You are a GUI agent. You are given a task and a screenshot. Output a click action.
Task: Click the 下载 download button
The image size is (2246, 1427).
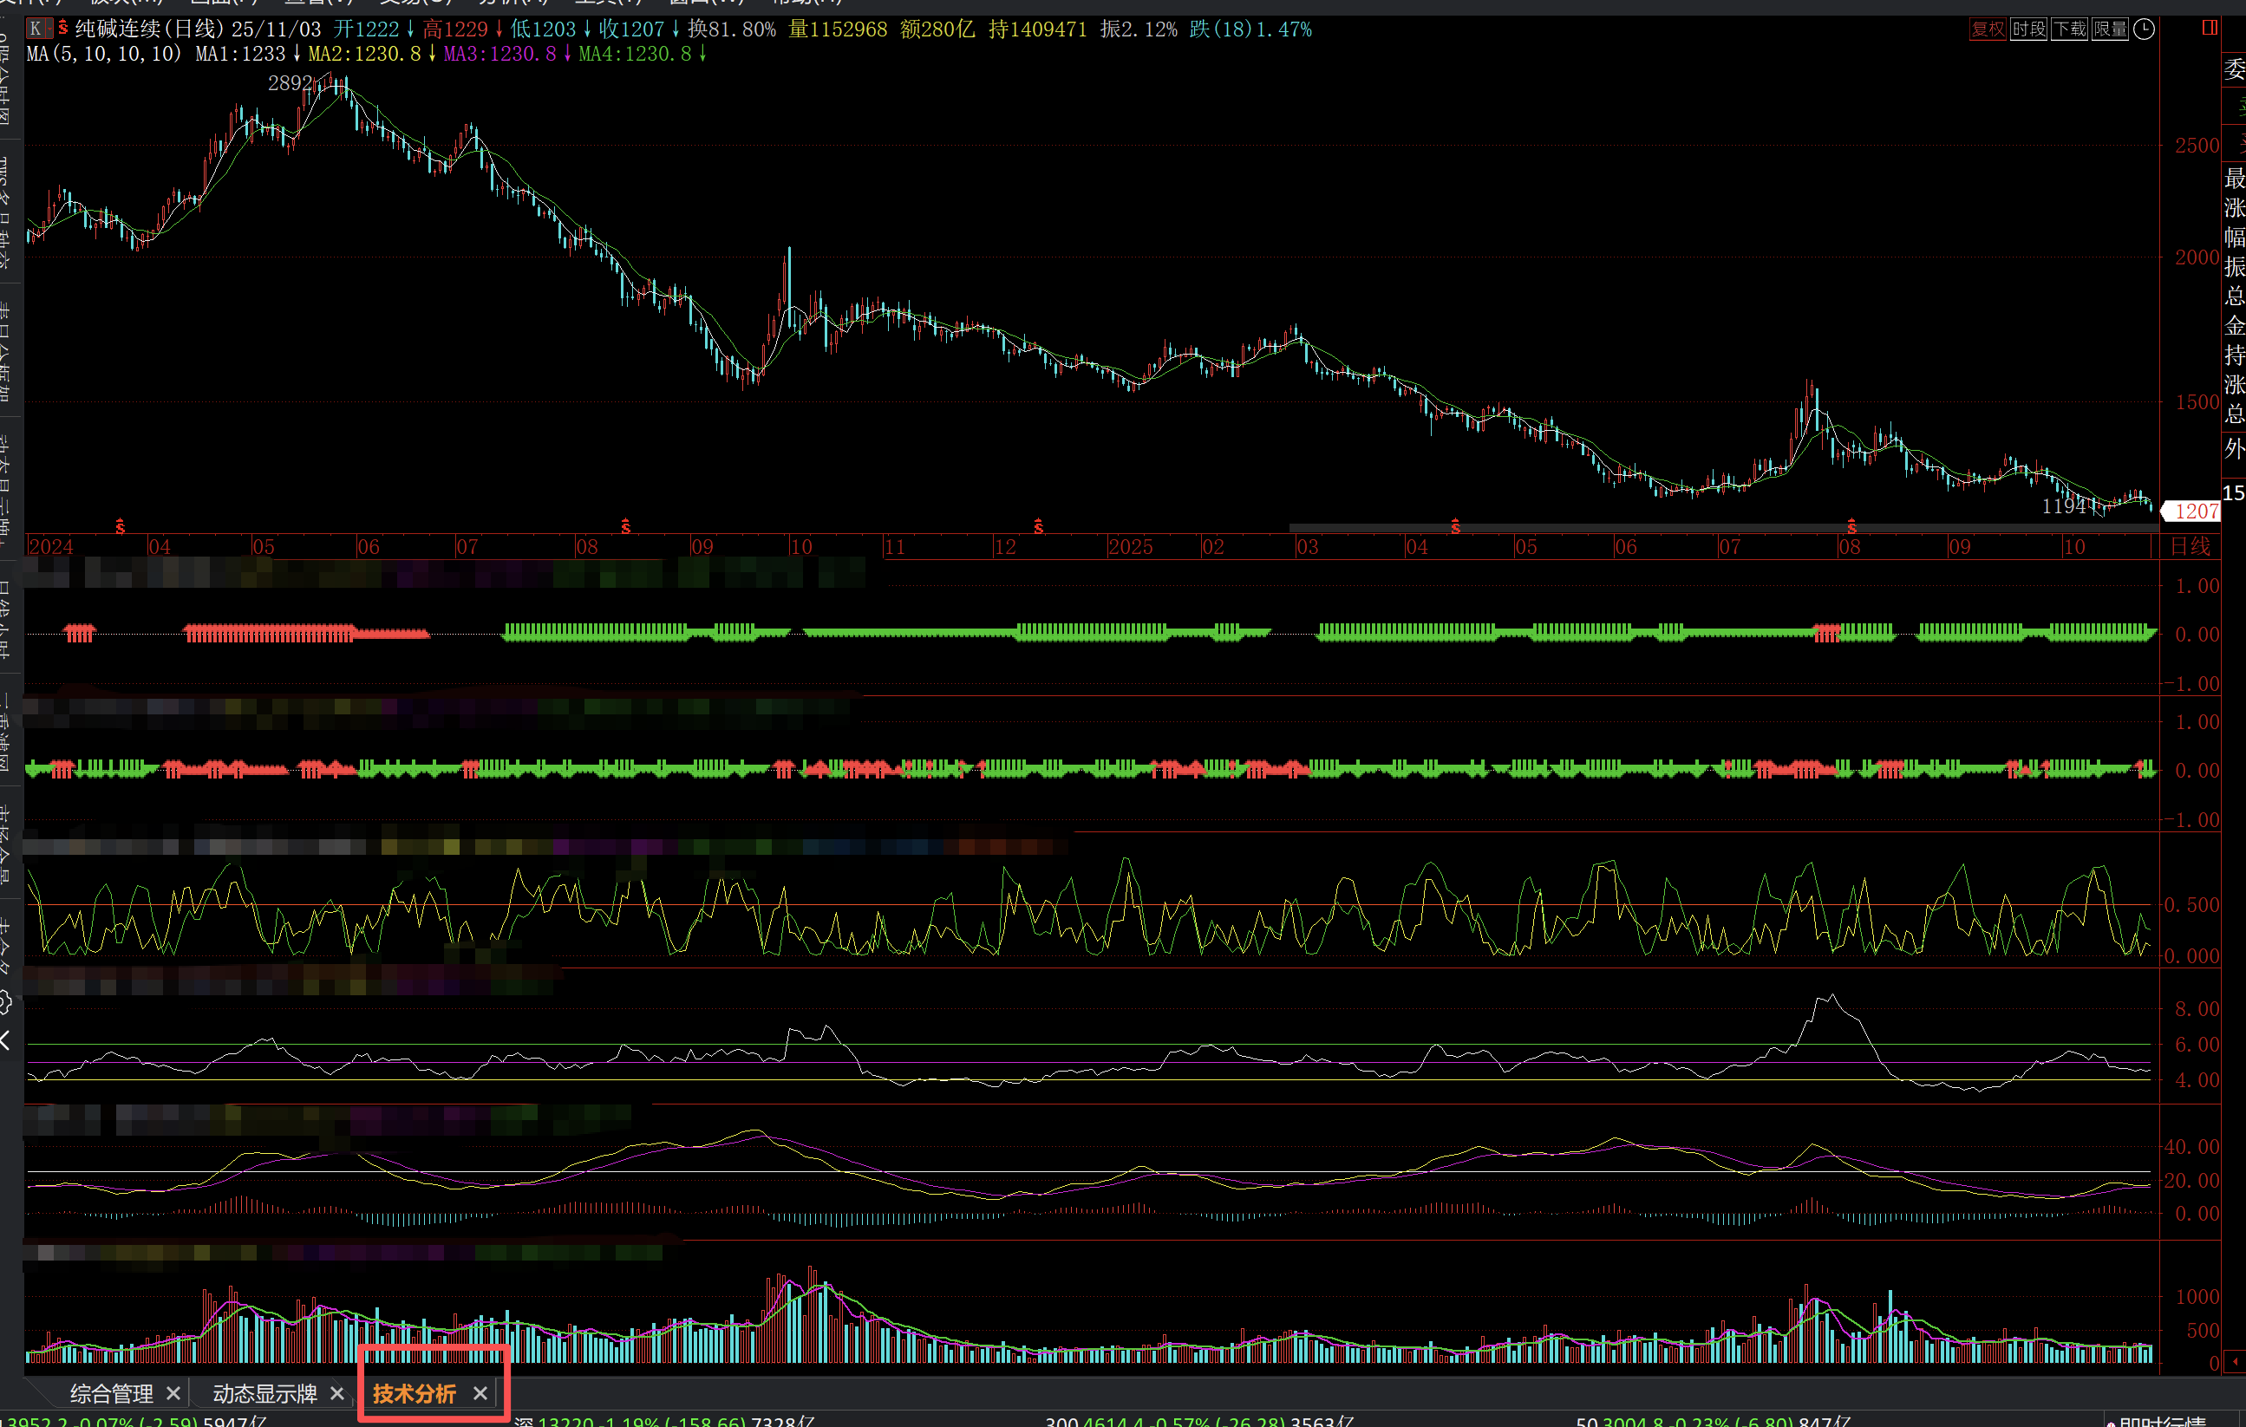pos(2070,29)
